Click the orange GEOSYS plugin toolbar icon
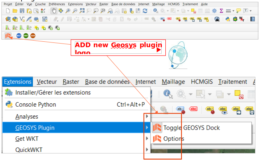The width and height of the screenshot is (259, 160). (8, 36)
